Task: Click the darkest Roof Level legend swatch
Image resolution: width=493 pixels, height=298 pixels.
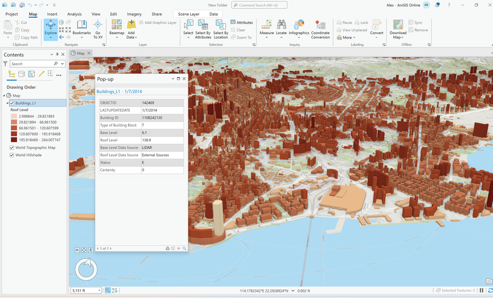Action: [x=14, y=140]
